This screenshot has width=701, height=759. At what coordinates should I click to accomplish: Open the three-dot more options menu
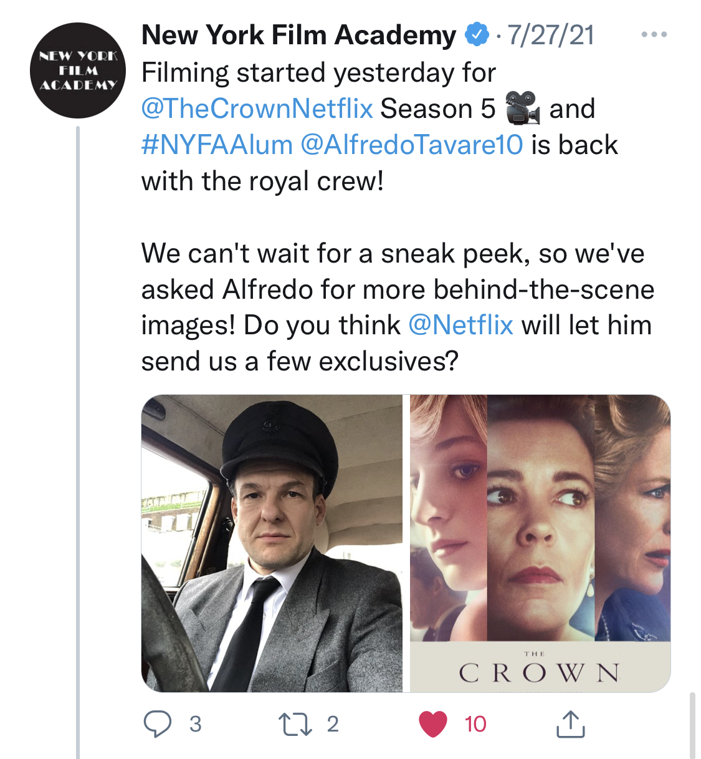point(654,34)
